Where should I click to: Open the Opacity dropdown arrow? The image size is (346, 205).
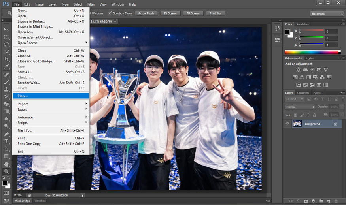342,107
